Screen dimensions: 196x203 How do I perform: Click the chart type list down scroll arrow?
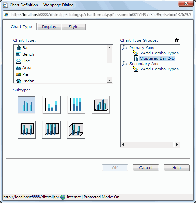[x=109, y=80]
